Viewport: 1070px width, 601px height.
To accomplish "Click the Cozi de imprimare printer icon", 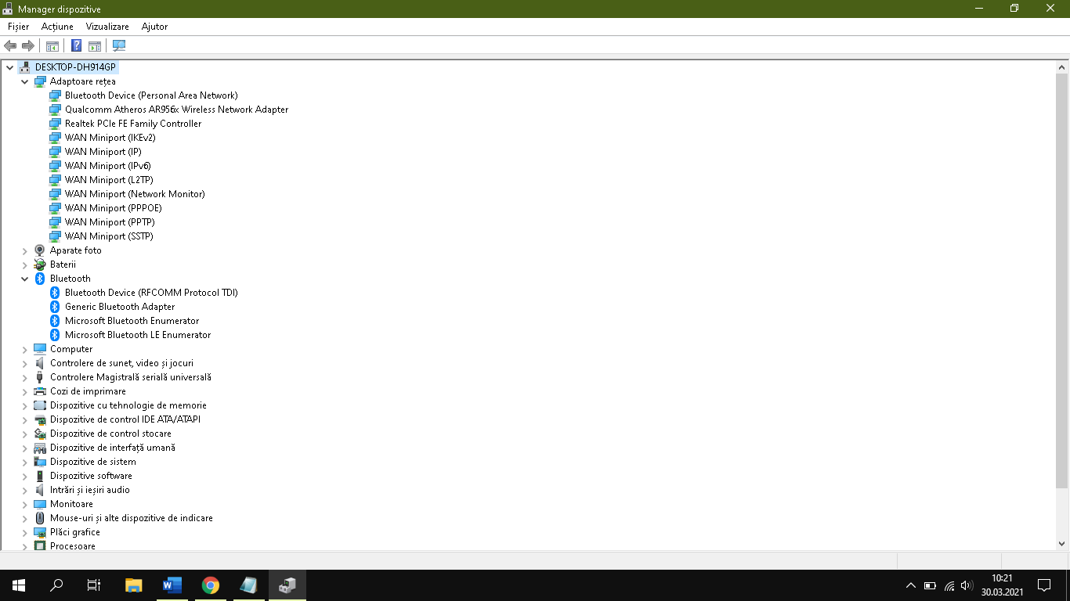I will [40, 391].
